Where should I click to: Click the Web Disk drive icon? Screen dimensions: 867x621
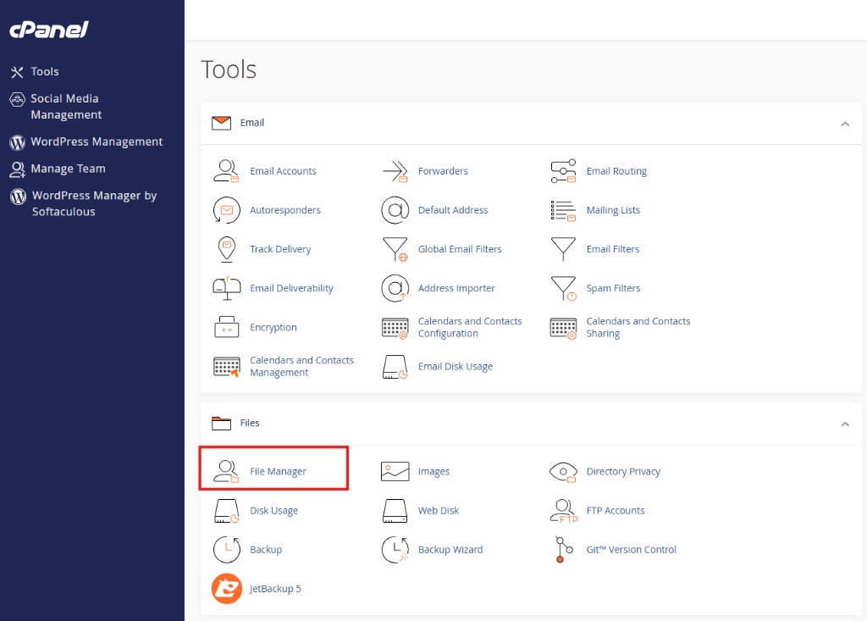(395, 511)
